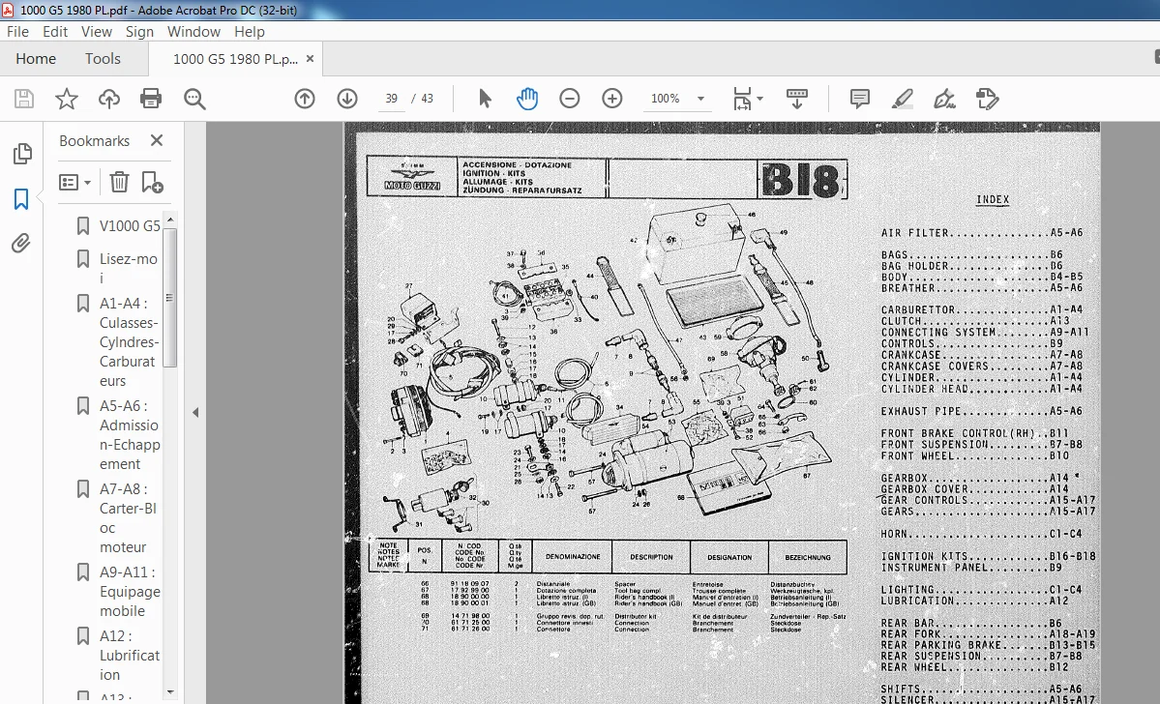Open bookmark options list dropdown

(x=74, y=182)
